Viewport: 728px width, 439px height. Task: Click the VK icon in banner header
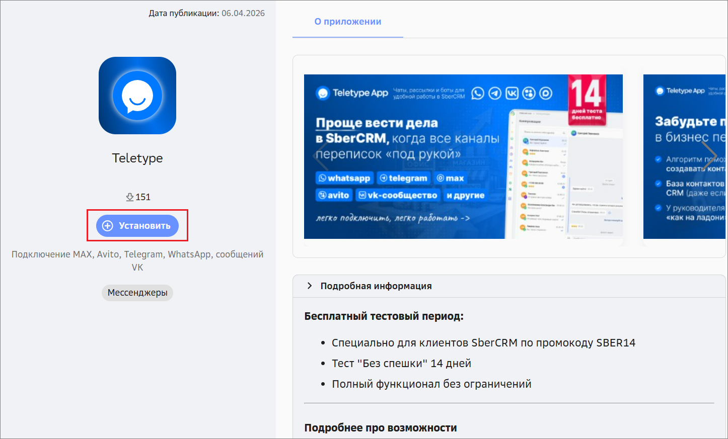tap(512, 93)
